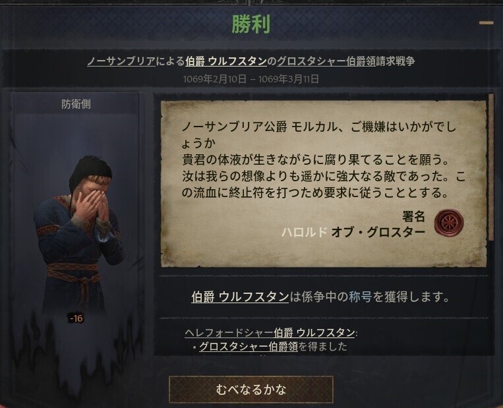Open グロスタシャー伯爵領 link in war title
The width and height of the screenshot is (503, 408).
click(326, 61)
